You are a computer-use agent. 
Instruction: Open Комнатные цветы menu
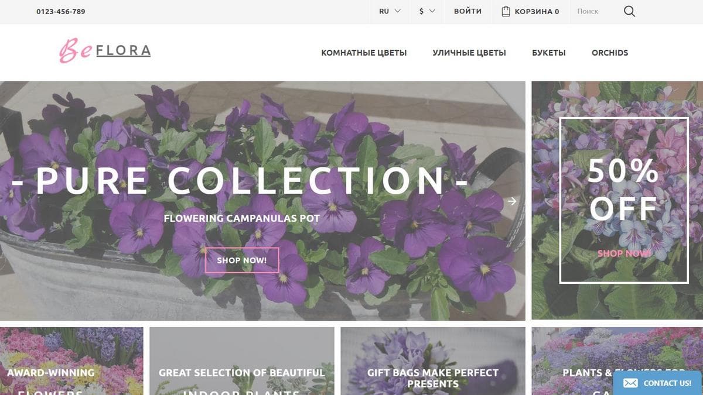tap(364, 53)
